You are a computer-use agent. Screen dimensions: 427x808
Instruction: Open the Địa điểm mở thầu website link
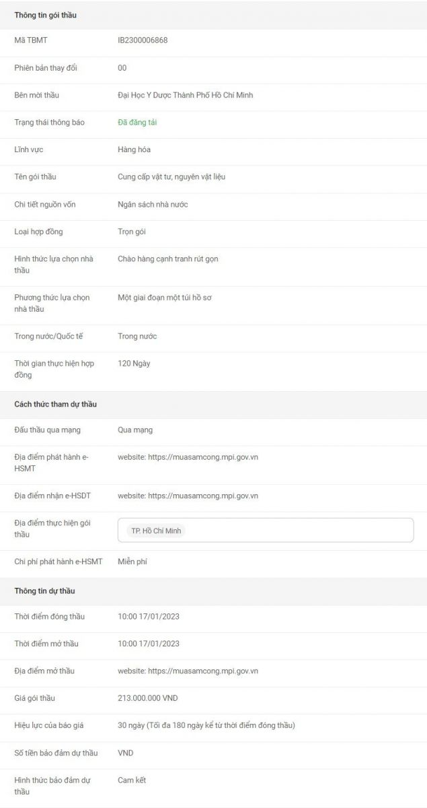188,671
